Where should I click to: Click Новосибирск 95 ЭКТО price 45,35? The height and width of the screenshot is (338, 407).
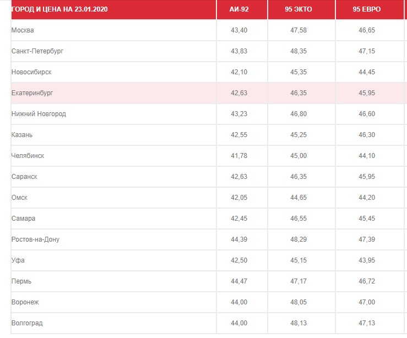click(x=299, y=72)
